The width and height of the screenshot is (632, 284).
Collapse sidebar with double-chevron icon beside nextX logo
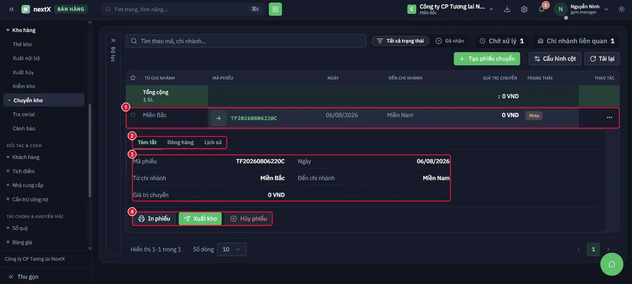[11, 9]
